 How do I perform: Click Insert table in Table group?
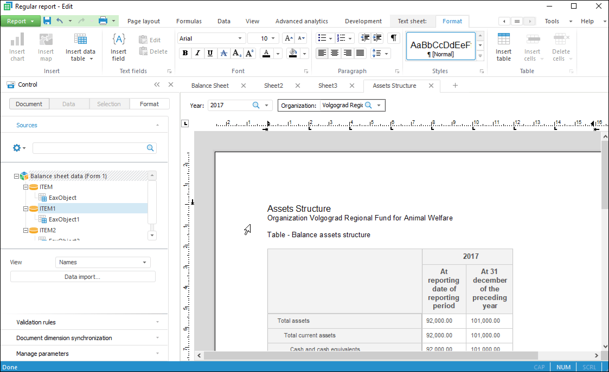pos(503,47)
